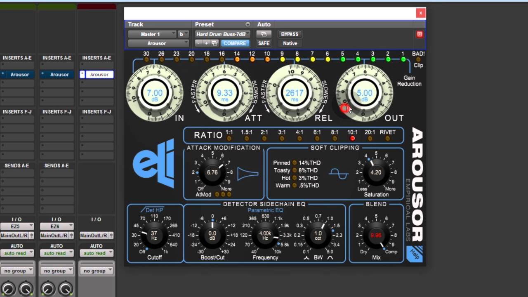Toggle the BYPASS button

click(290, 34)
